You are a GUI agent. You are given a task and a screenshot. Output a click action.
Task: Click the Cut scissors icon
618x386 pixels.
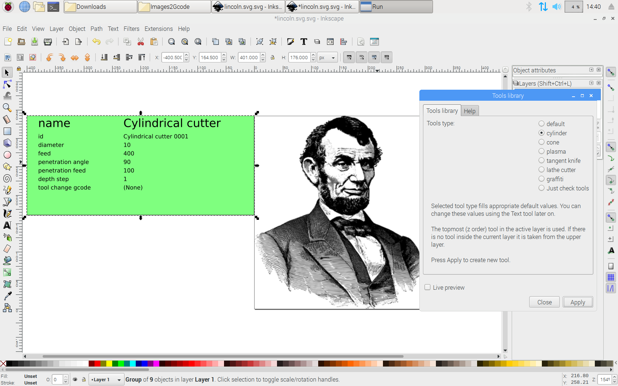tap(141, 42)
